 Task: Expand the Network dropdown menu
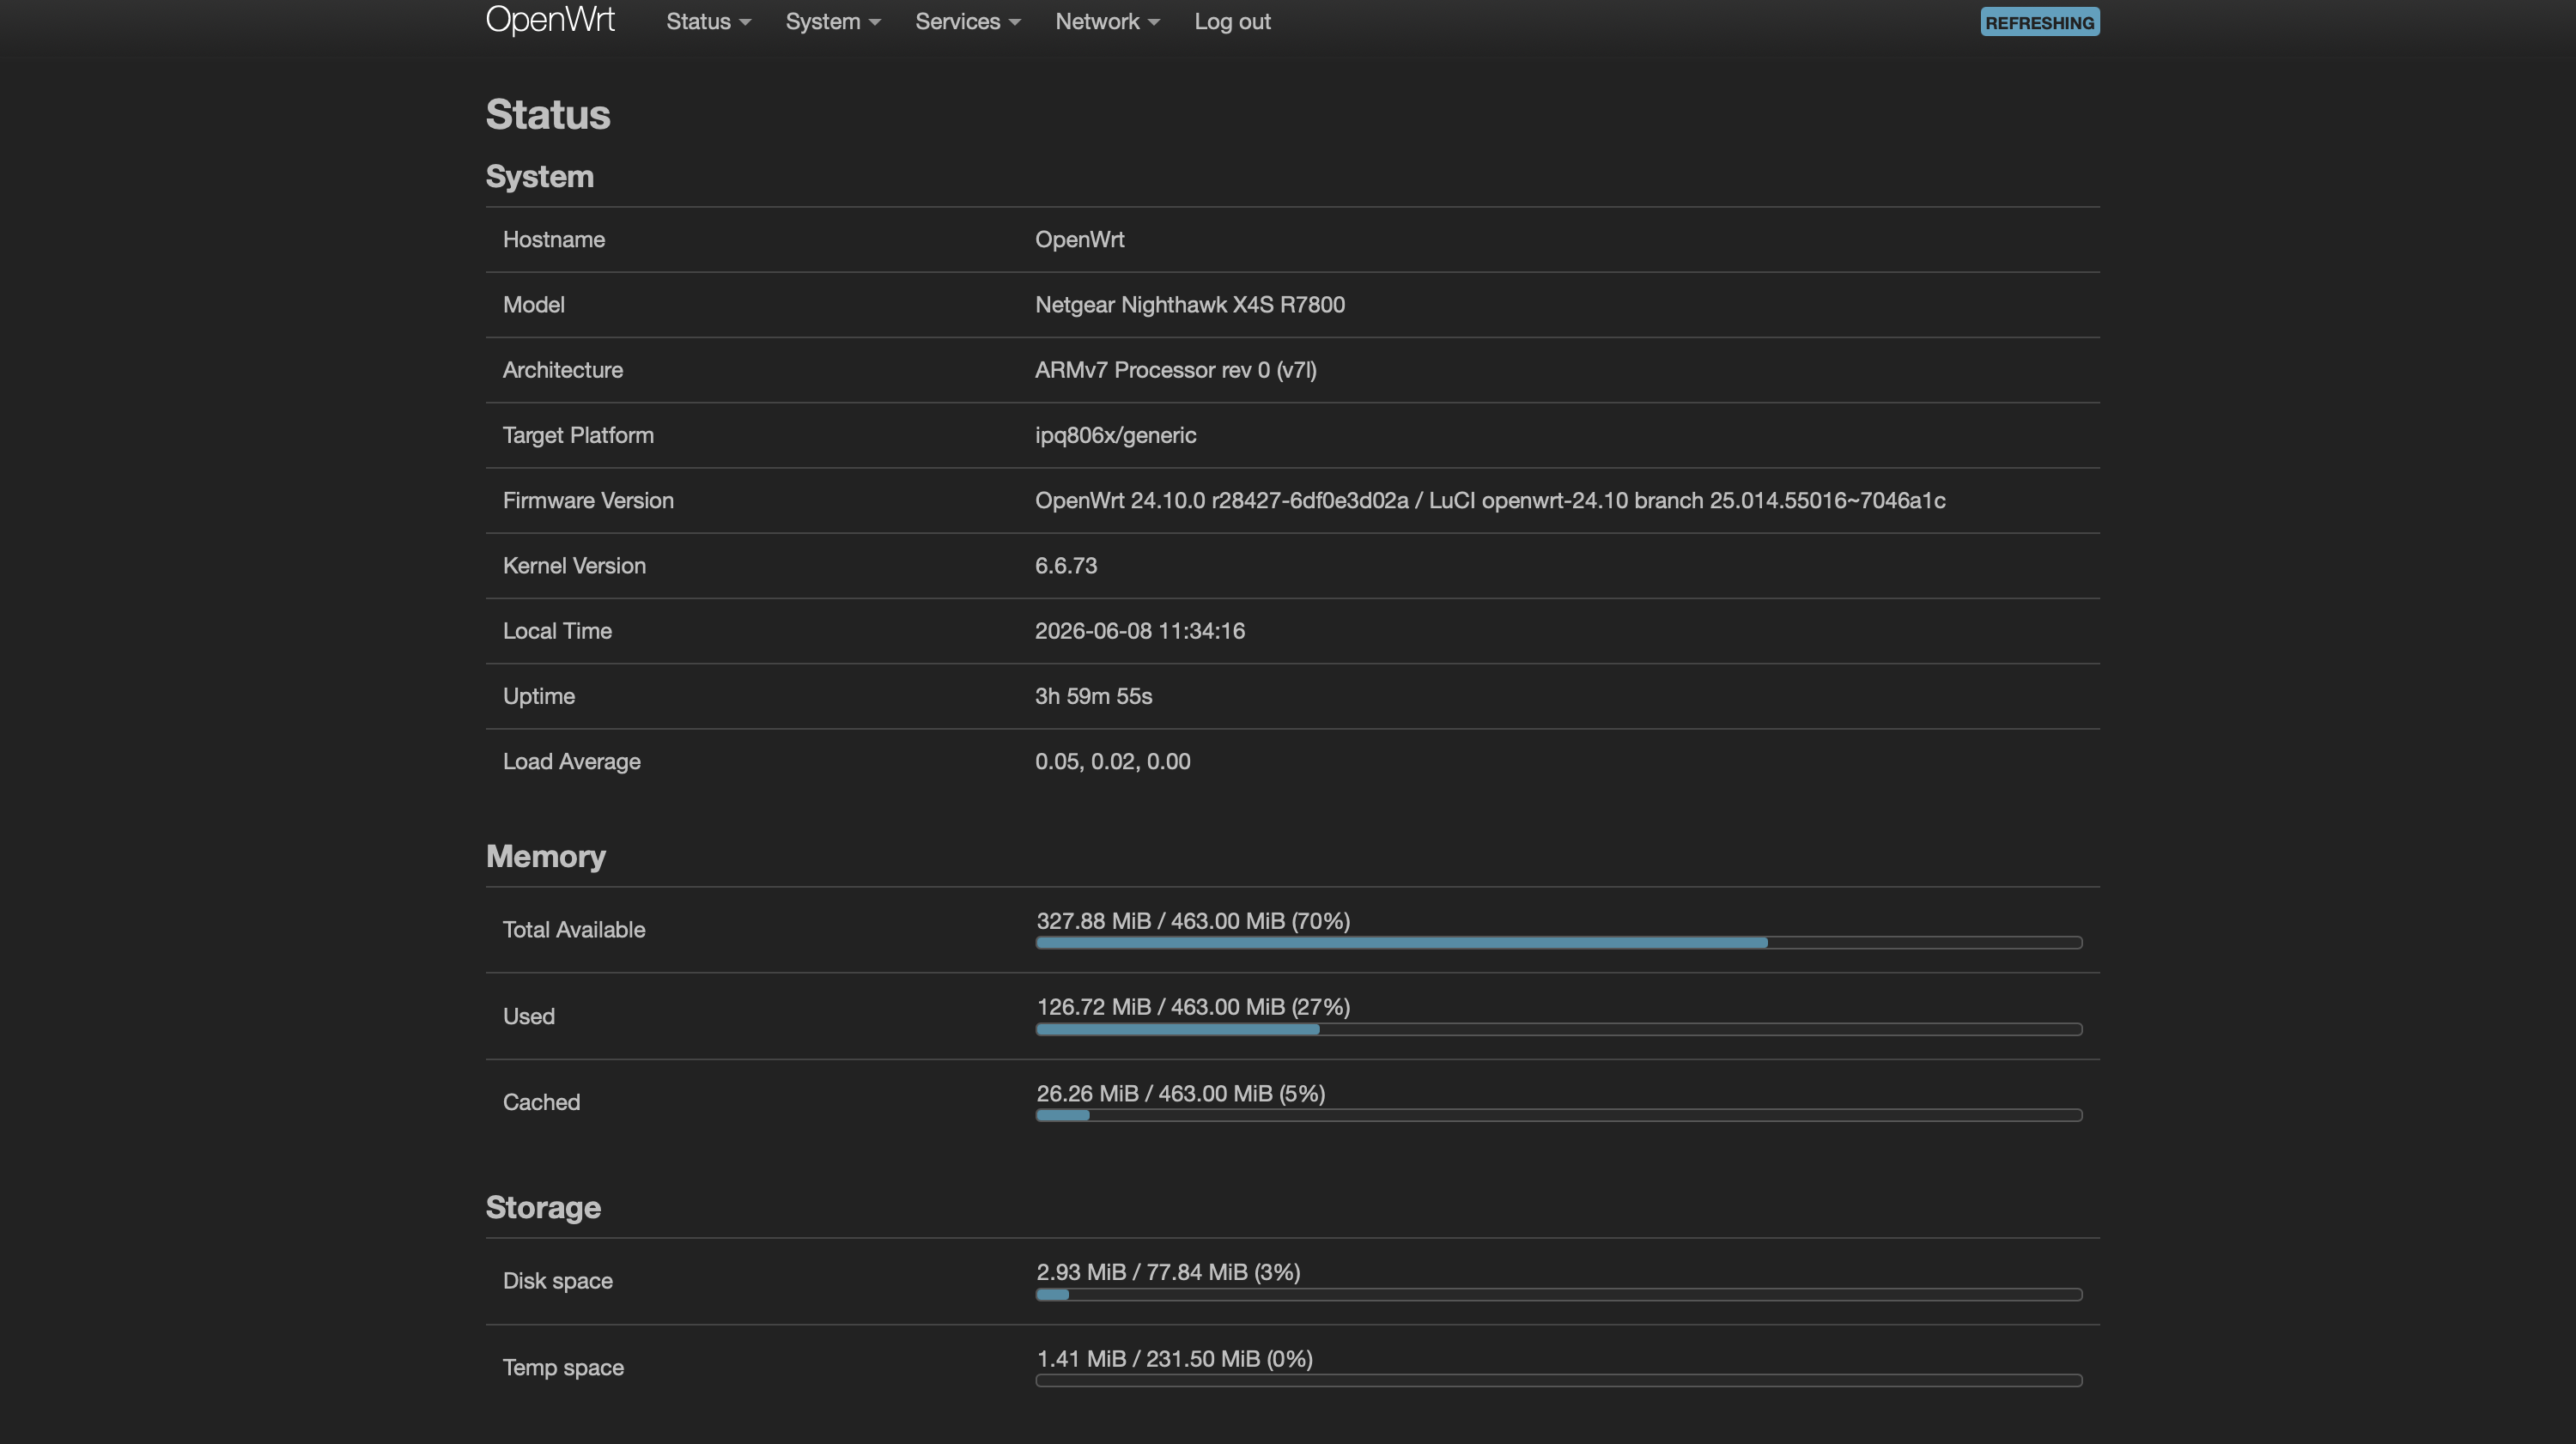pyautogui.click(x=1107, y=21)
